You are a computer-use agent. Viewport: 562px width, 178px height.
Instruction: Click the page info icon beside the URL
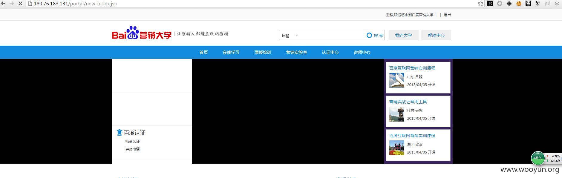30,4
